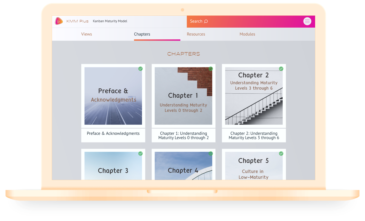Viewport: 365px width, 221px height.
Task: Click caption Chapter 2: Understanding Maturity Levels 3 through 6
Action: (254, 135)
